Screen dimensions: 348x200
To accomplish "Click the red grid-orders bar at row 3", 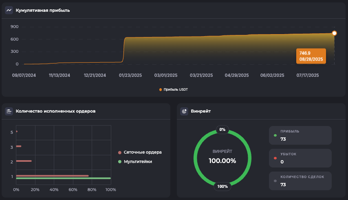I will (19, 146).
